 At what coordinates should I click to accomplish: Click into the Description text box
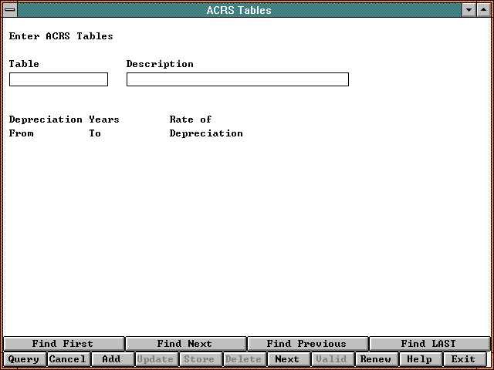point(237,79)
